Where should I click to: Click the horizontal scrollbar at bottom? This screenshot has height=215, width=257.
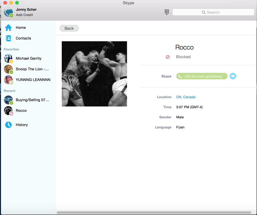pos(154,213)
